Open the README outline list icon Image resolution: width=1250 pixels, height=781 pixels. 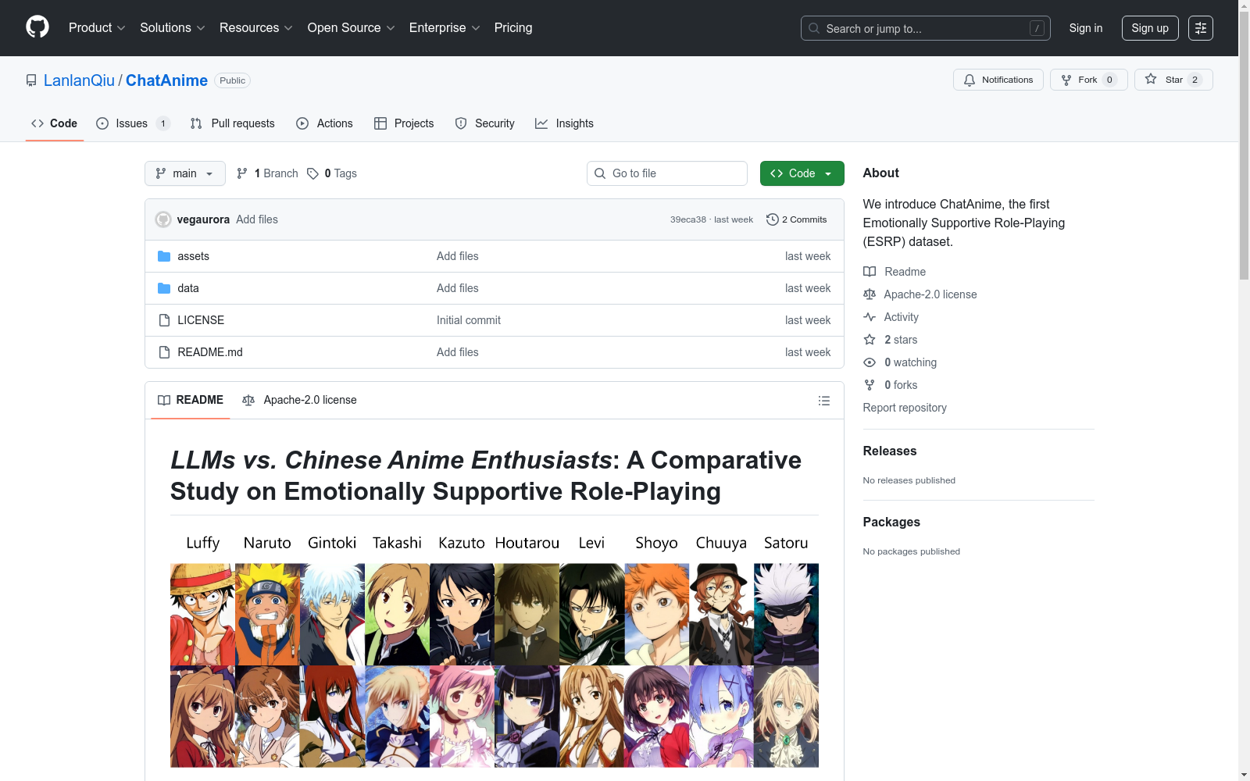823,401
